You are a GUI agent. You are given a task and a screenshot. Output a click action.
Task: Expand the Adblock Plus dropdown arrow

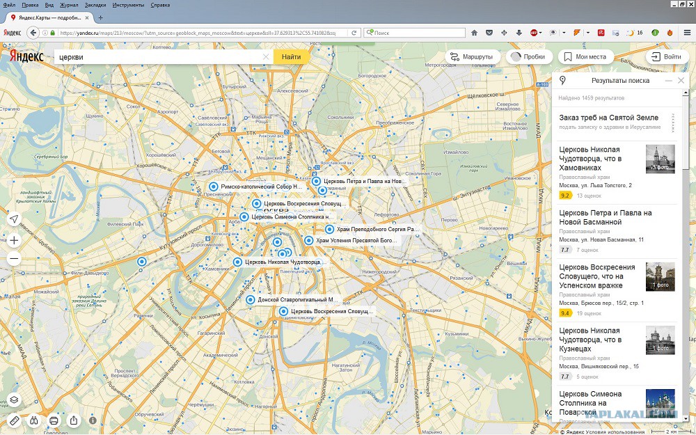(x=541, y=33)
